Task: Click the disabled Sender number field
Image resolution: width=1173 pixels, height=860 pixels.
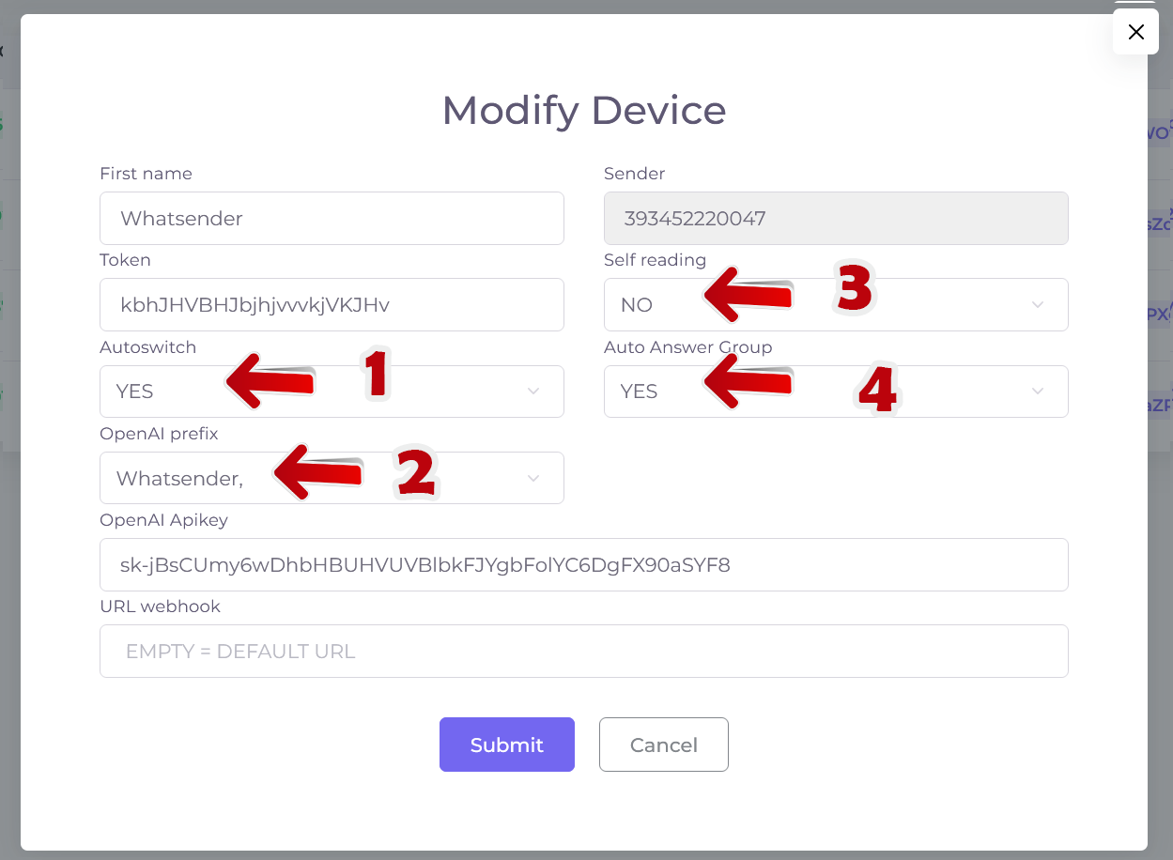Action: 836,219
